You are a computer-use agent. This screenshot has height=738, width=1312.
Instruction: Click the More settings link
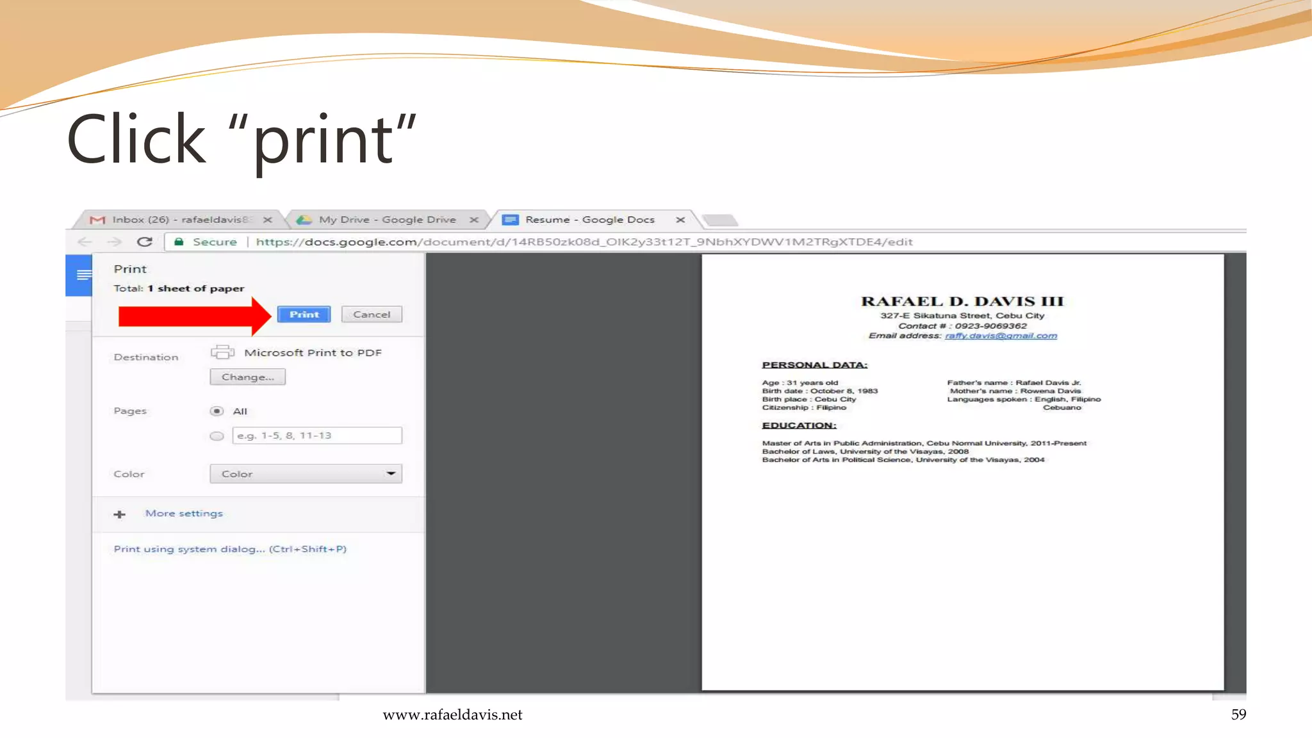tap(184, 514)
